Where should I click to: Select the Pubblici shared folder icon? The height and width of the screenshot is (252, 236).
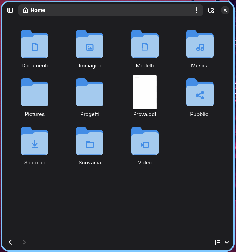pyautogui.click(x=200, y=92)
